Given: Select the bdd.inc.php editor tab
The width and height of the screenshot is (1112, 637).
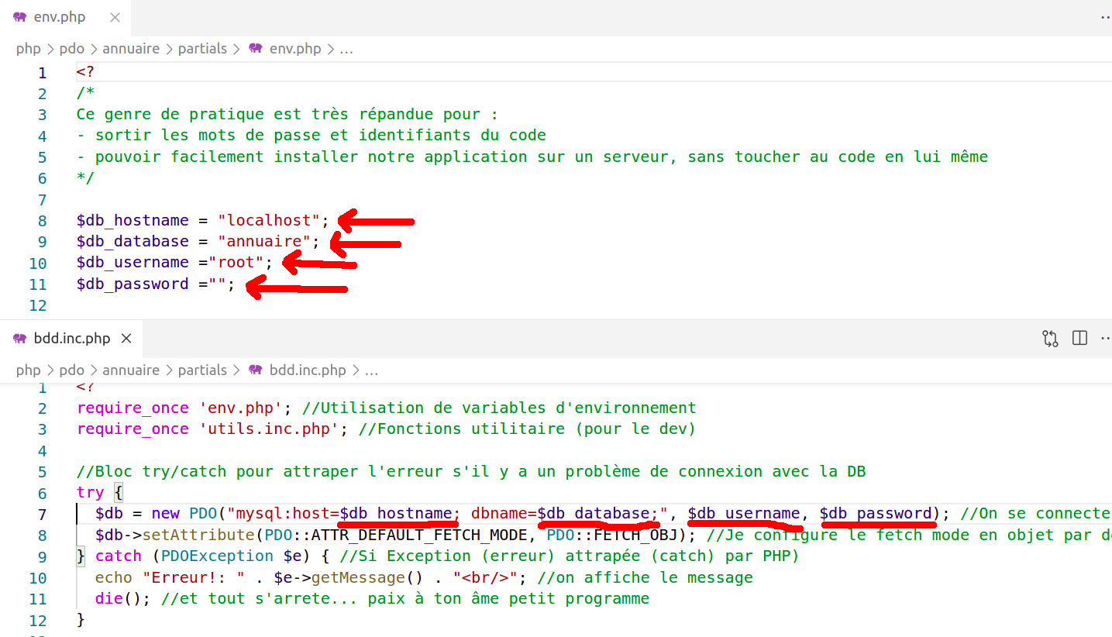Looking at the screenshot, I should coord(71,339).
